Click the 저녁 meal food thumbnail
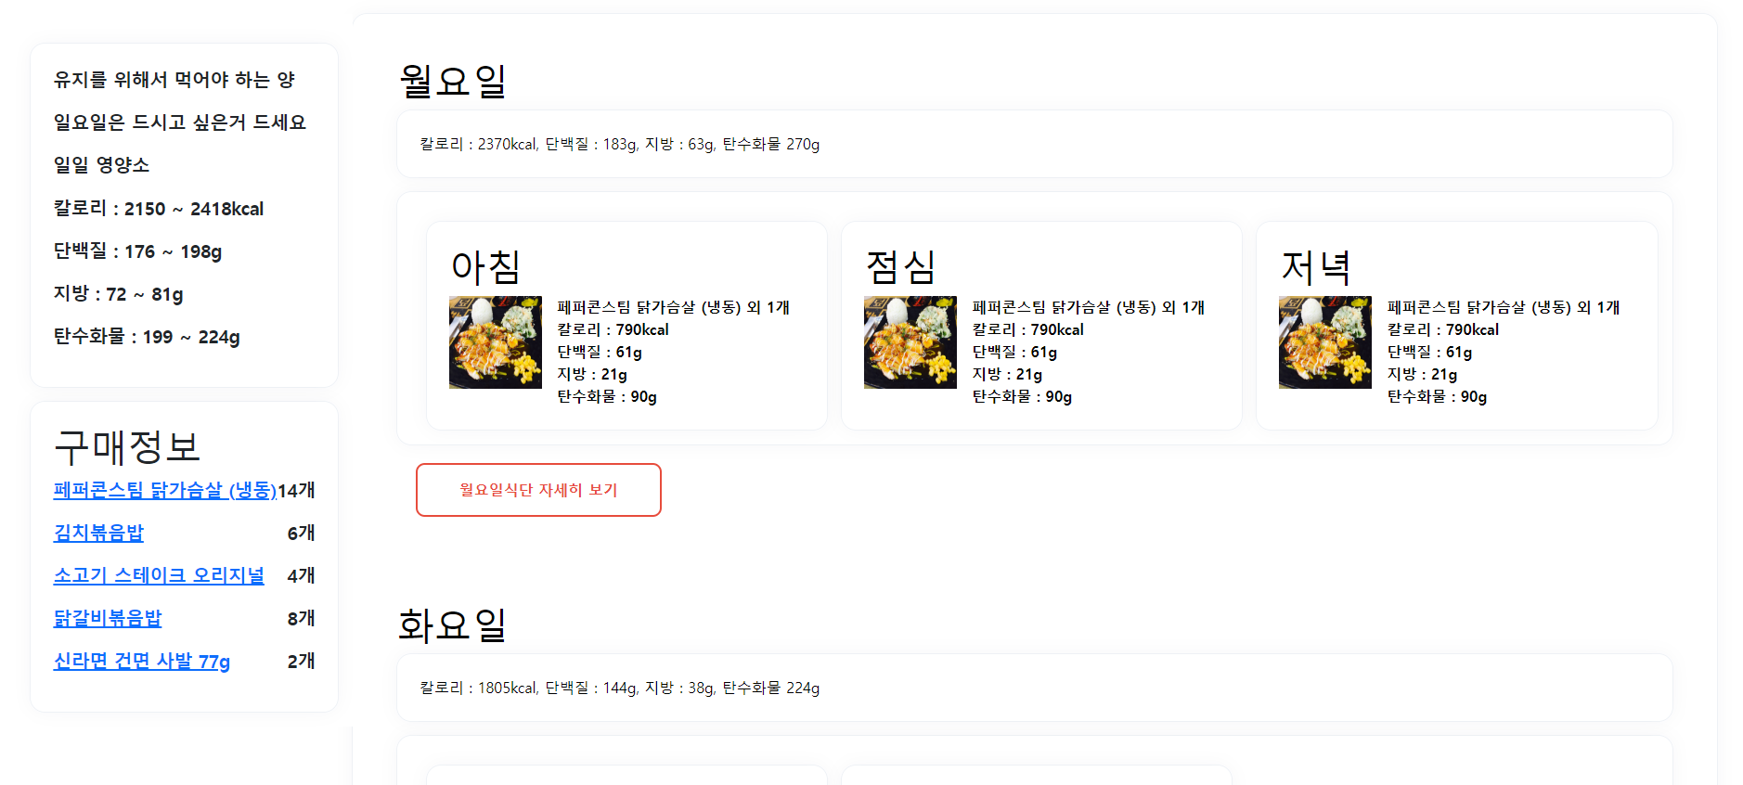 pyautogui.click(x=1325, y=342)
